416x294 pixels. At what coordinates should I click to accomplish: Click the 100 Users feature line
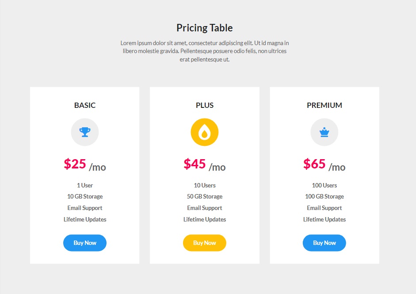point(324,185)
